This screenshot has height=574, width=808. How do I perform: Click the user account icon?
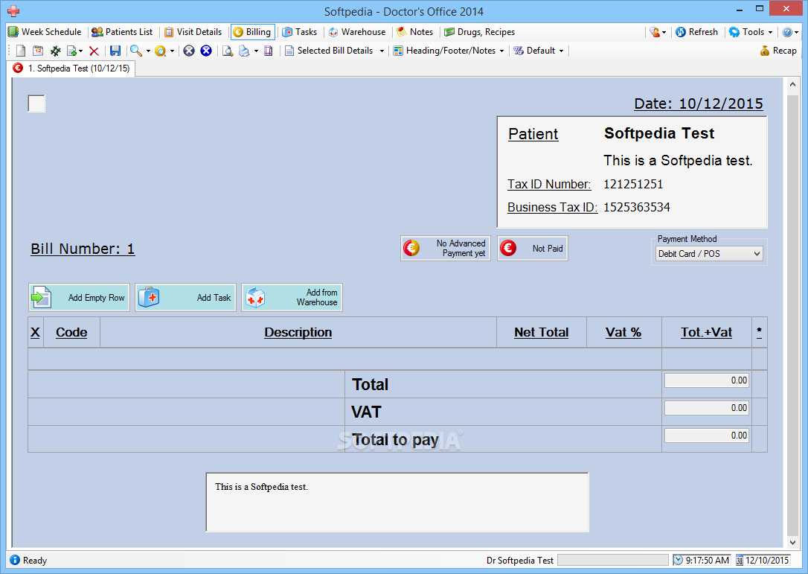point(655,32)
